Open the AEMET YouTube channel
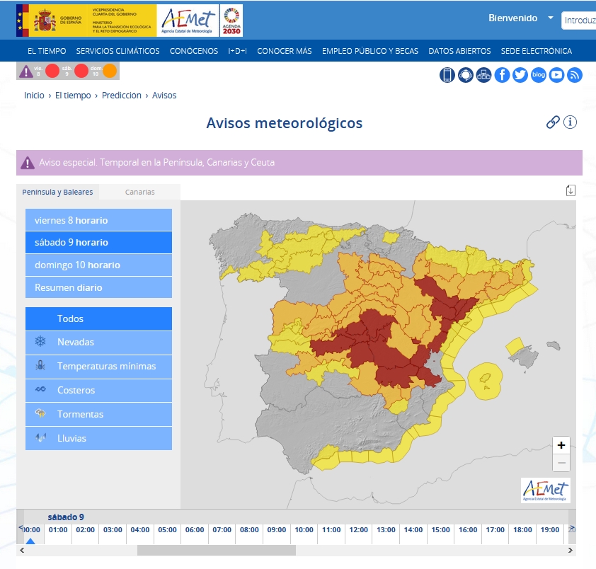The image size is (596, 569). 556,75
